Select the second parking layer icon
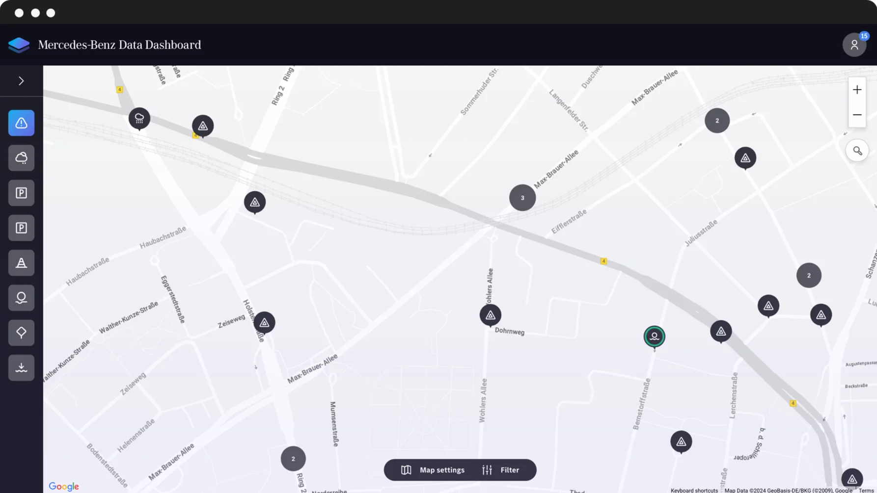This screenshot has height=493, width=877. pos(21,227)
